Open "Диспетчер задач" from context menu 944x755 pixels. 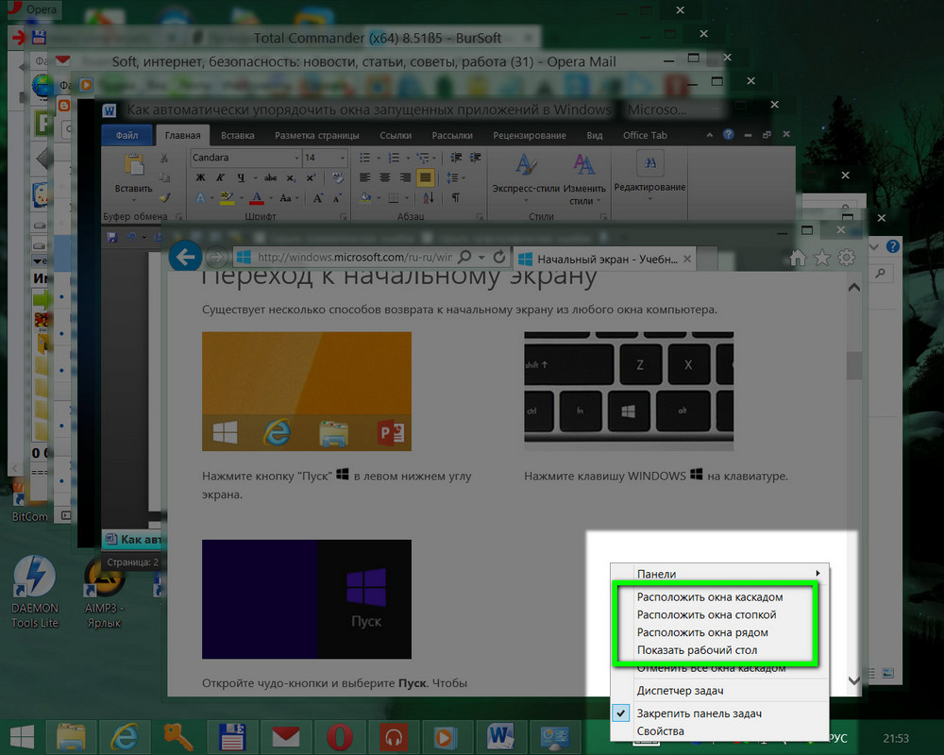point(681,691)
